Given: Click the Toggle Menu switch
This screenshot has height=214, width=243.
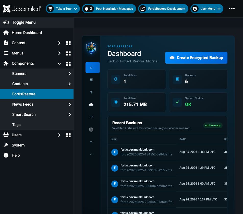Looking at the screenshot, I should [x=6, y=22].
